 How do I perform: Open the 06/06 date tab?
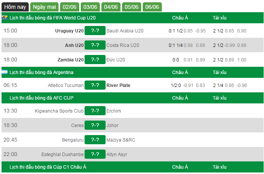[x=152, y=7]
